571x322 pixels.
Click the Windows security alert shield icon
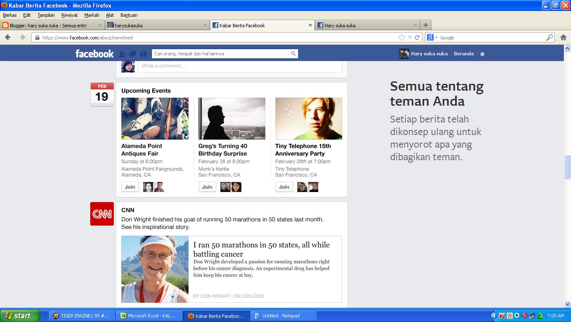coord(524,316)
